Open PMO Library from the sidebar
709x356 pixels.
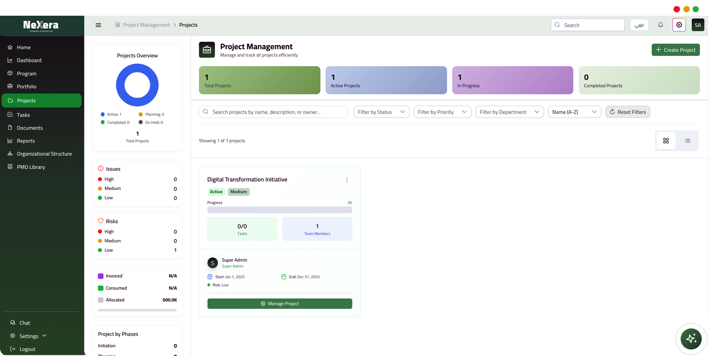pyautogui.click(x=31, y=167)
